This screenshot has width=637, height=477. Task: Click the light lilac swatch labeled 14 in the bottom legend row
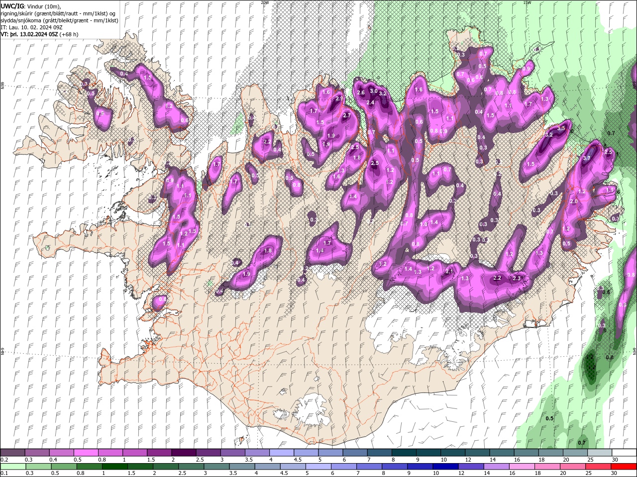(496, 466)
